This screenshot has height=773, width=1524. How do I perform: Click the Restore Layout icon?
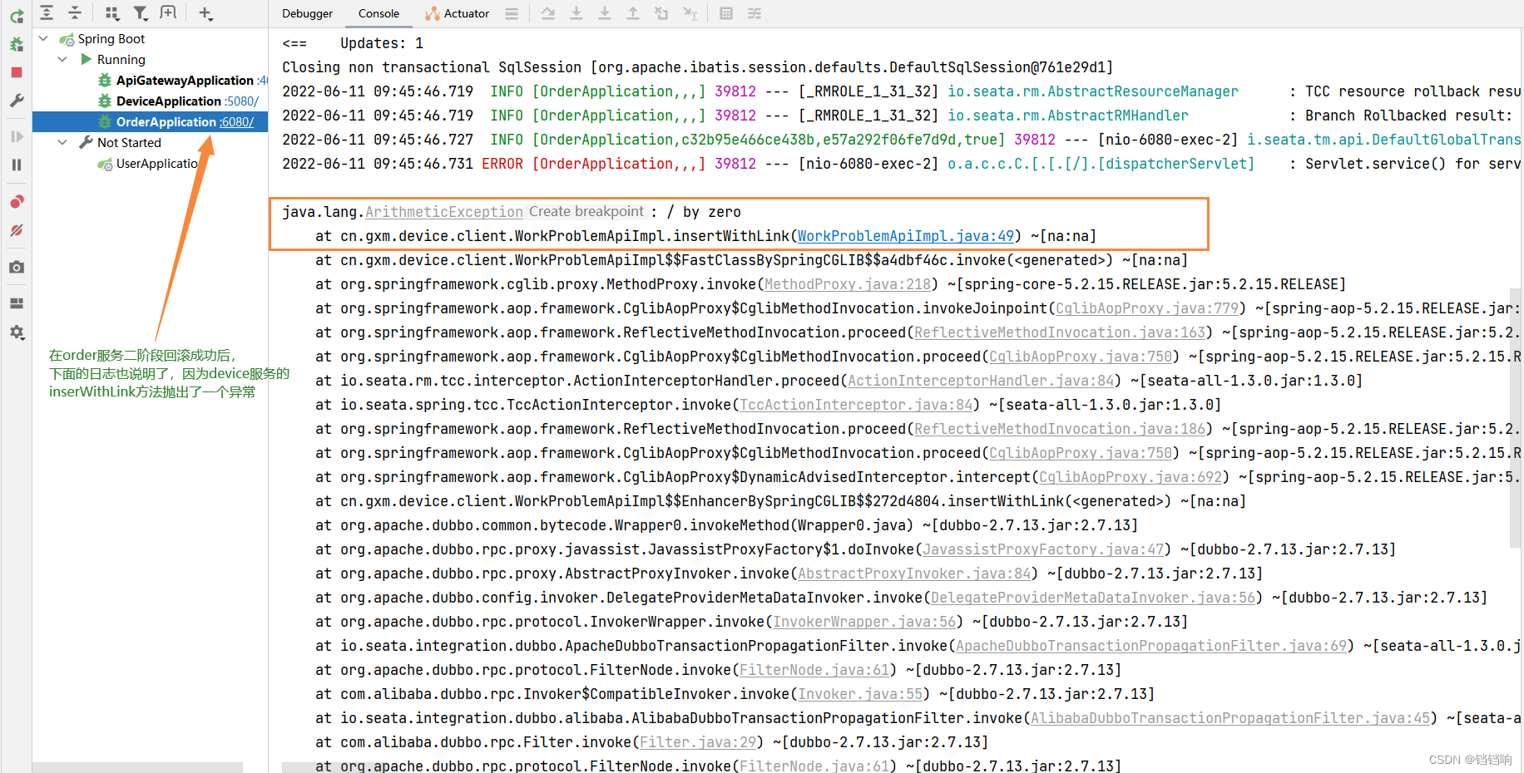coord(17,303)
